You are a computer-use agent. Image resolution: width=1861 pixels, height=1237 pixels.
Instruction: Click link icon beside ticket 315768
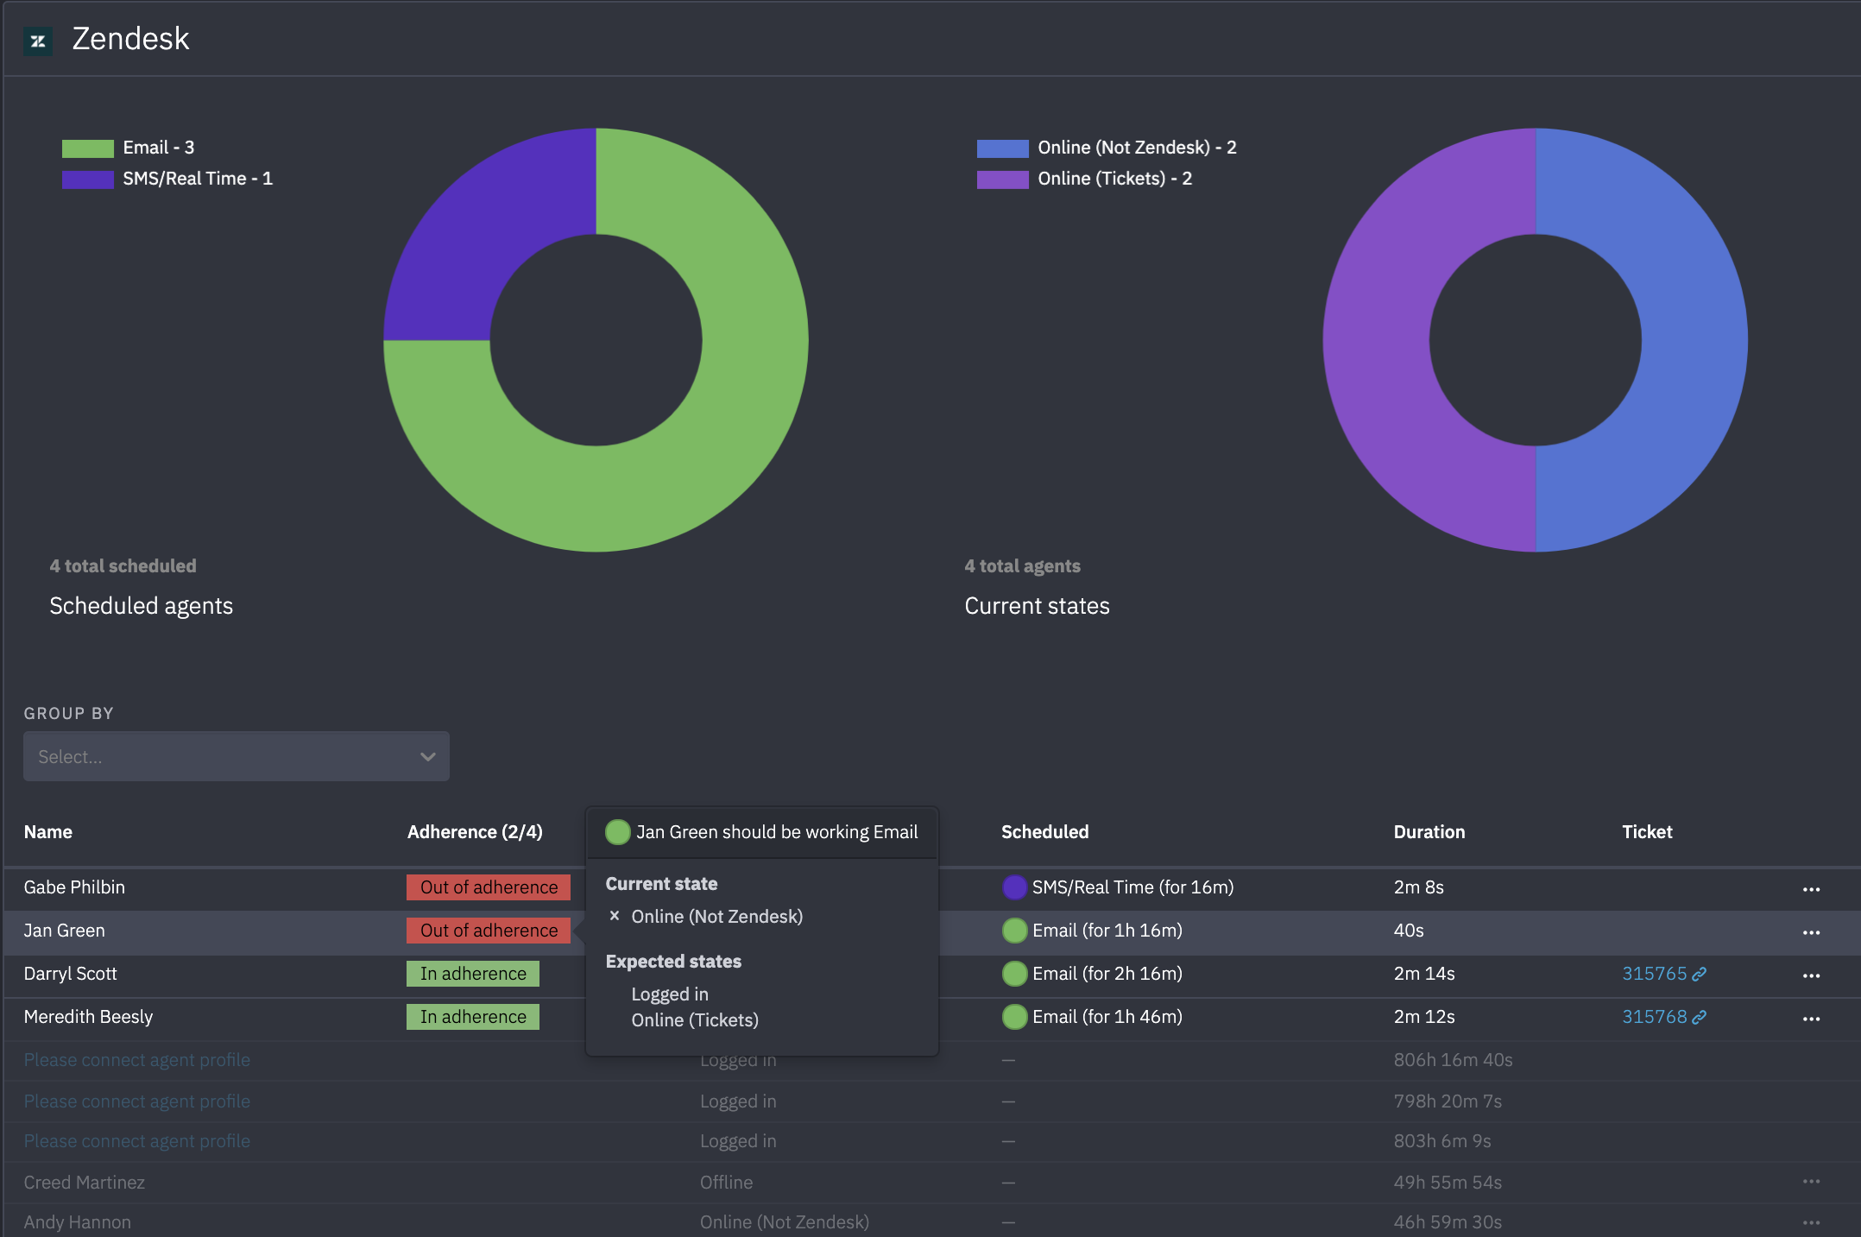tap(1699, 1017)
